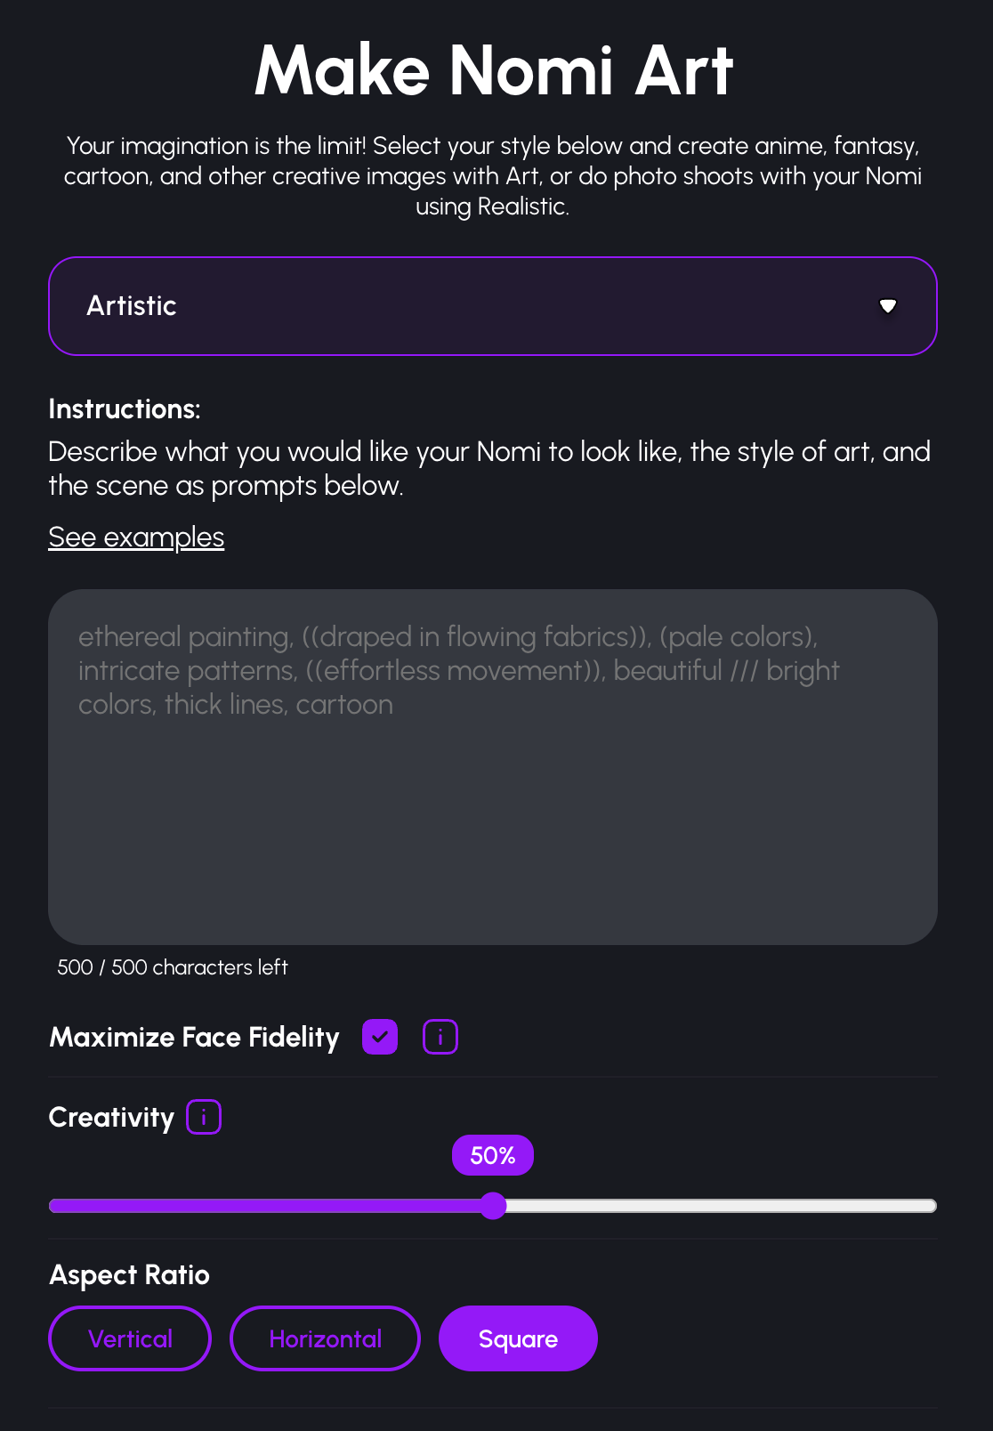Screen dimensions: 993x1431
Task: Click the Artistic label in style selector
Action: pyautogui.click(x=132, y=306)
